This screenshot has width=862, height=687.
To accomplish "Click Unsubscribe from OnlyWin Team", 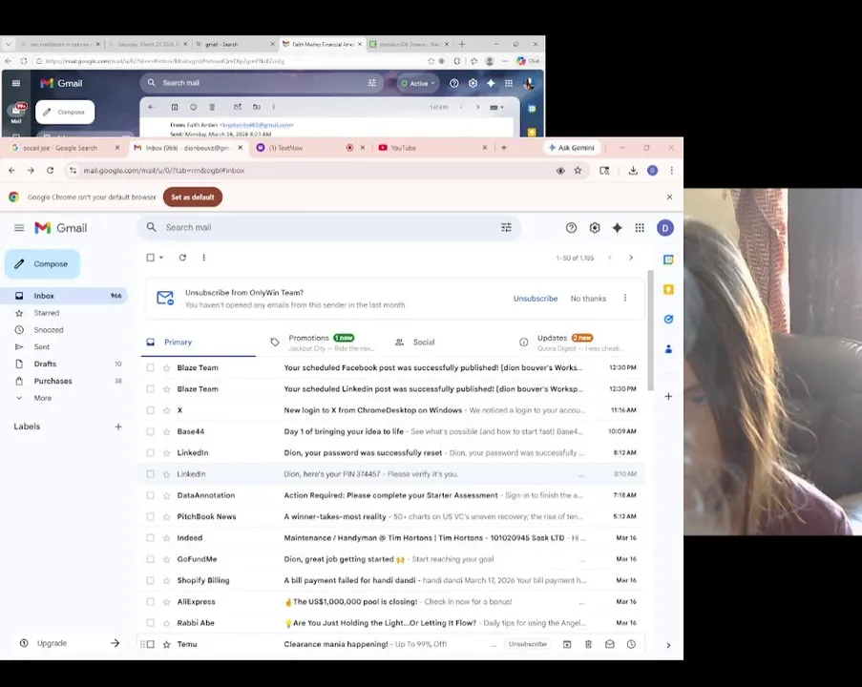I will tap(536, 299).
